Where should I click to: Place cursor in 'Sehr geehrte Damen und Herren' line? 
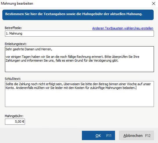(x=29, y=49)
